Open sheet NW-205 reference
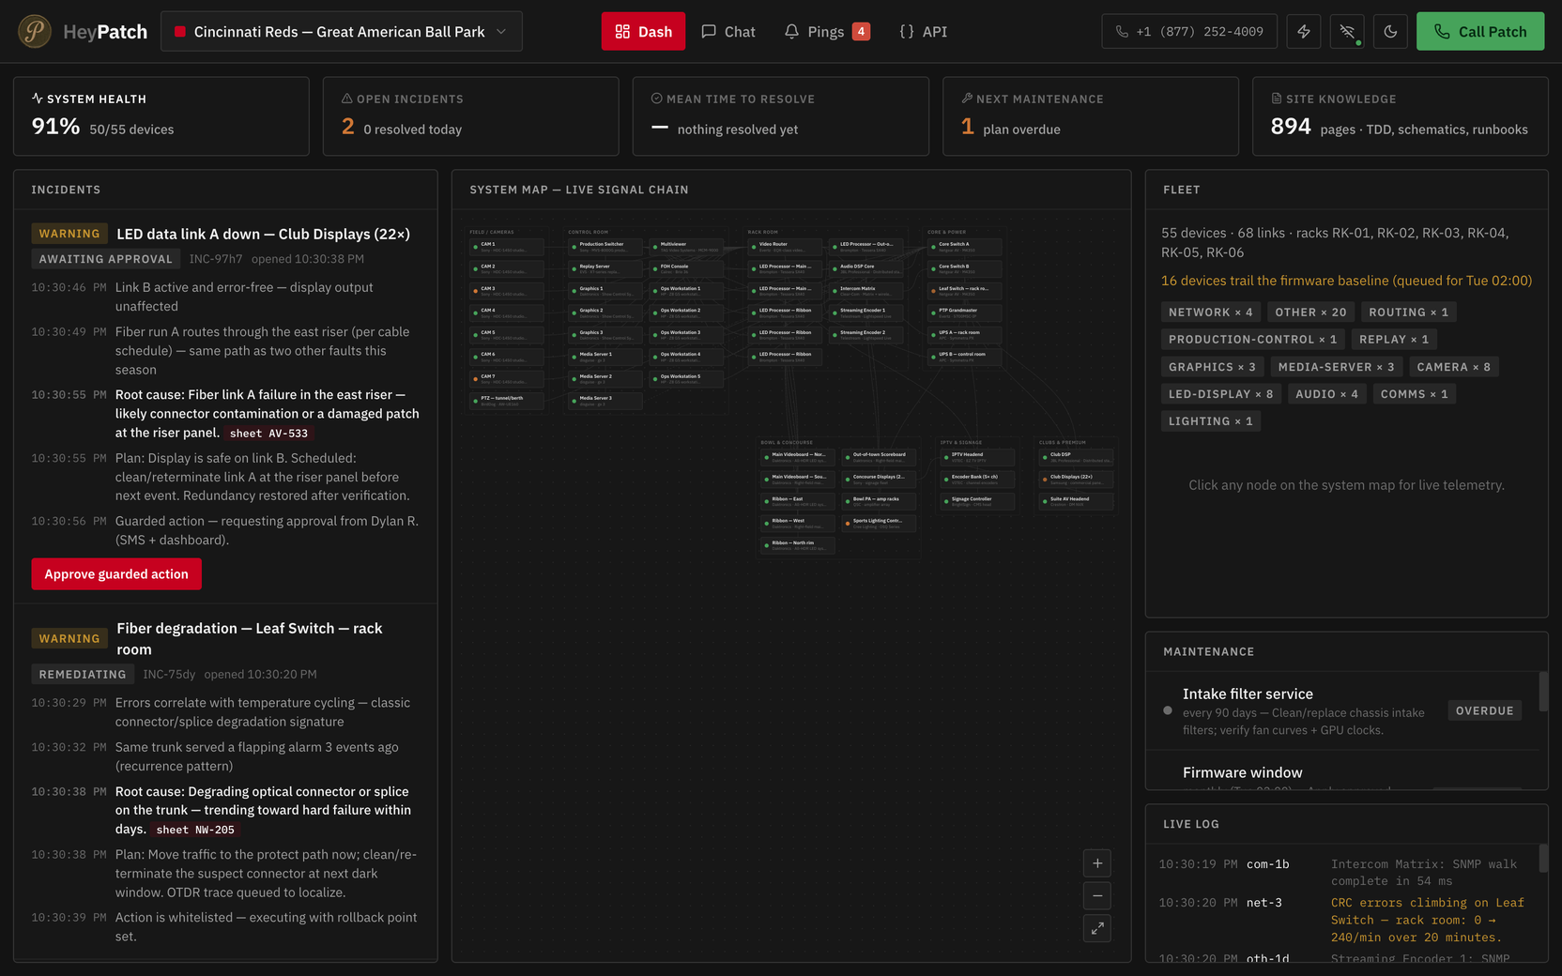Screen dimensions: 1562x976 [195, 830]
